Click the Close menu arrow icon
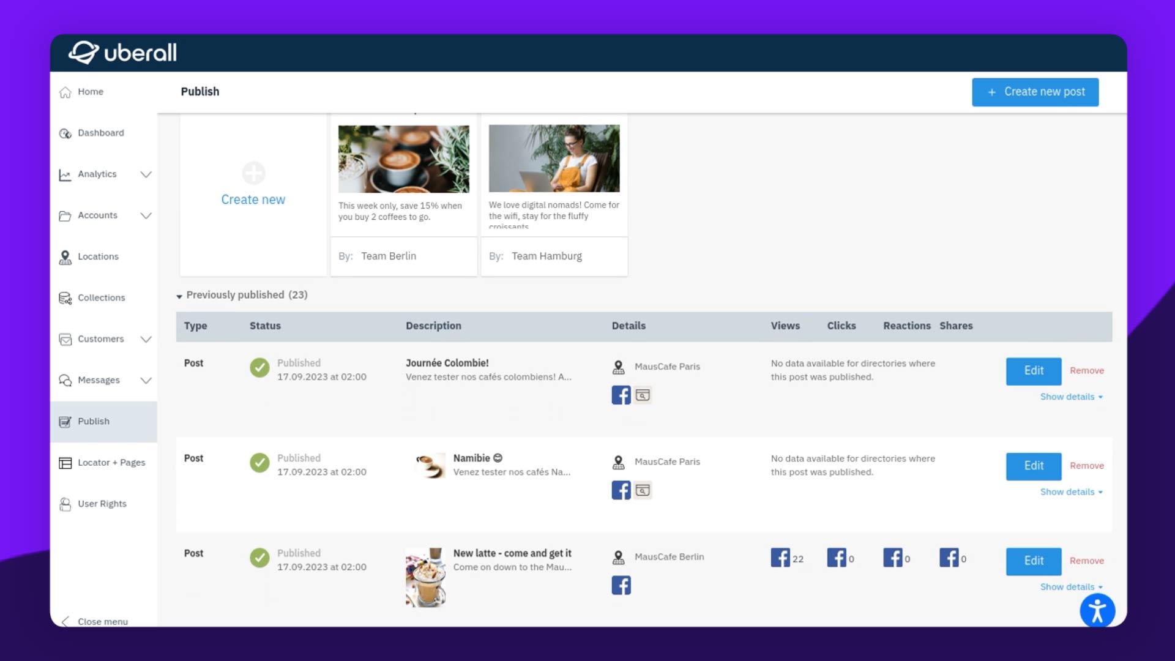The image size is (1175, 661). [65, 621]
